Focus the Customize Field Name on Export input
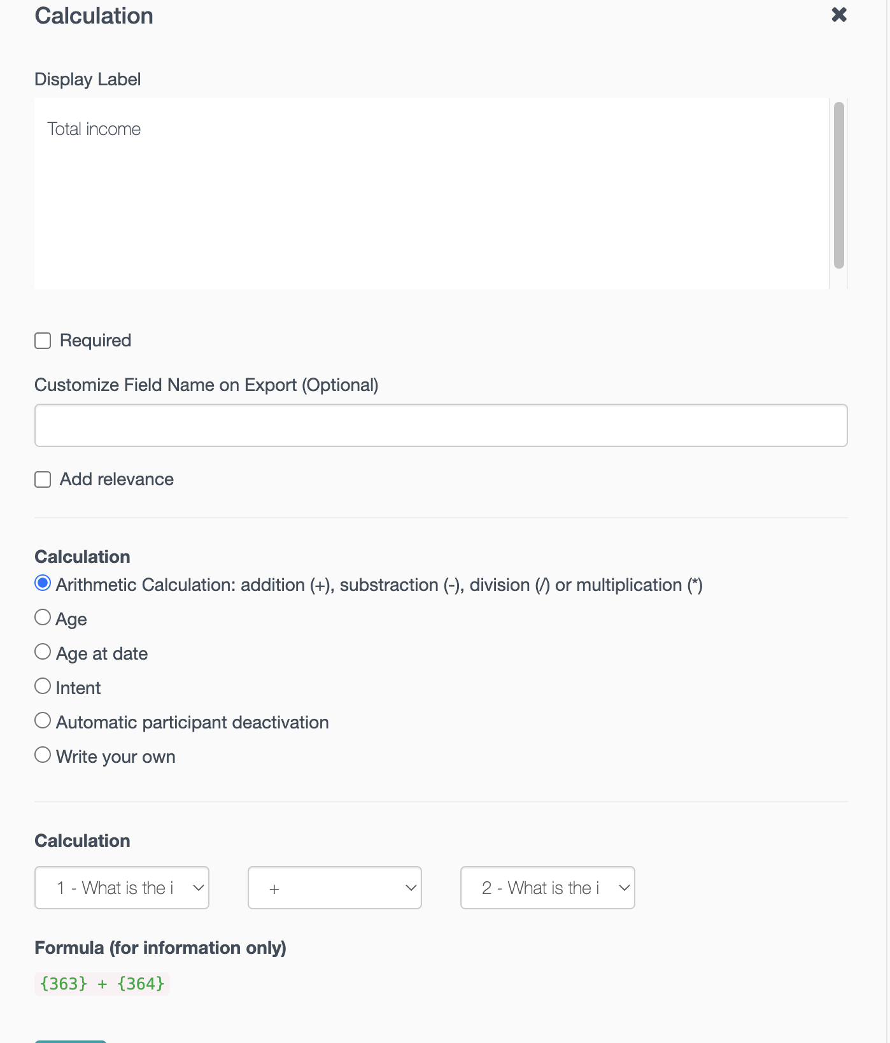This screenshot has height=1043, width=890. point(441,425)
